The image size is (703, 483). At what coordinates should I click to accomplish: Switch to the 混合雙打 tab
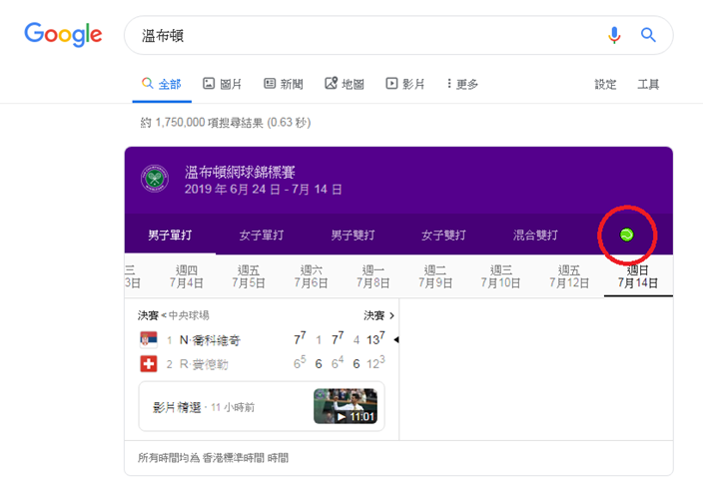pos(535,236)
